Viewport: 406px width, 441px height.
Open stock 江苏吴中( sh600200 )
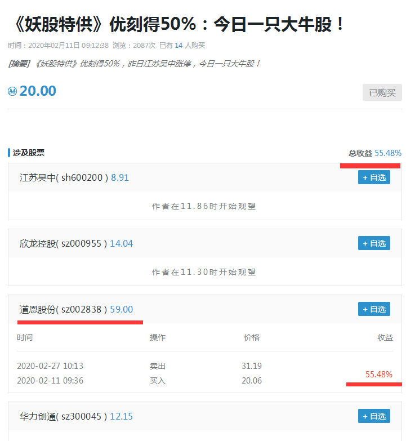coord(64,178)
